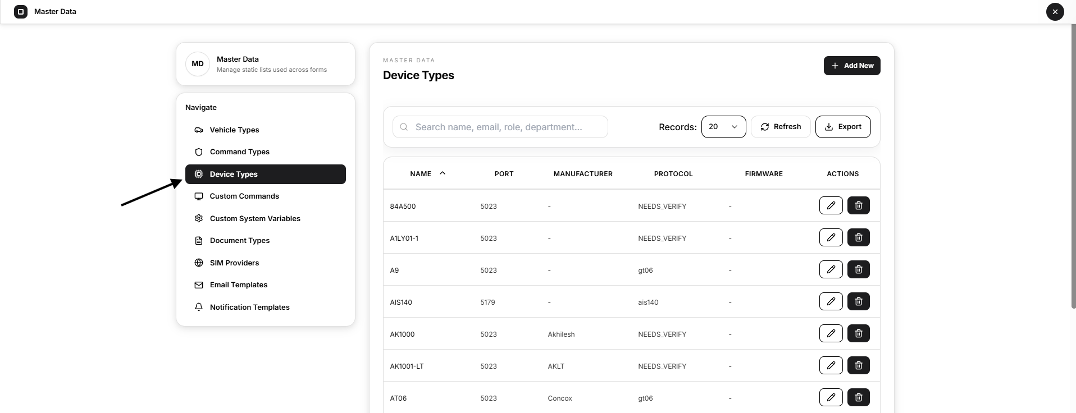Click the page vertical scrollbar

tap(1073, 166)
